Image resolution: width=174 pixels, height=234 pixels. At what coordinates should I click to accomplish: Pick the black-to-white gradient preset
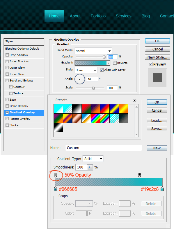point(77,109)
